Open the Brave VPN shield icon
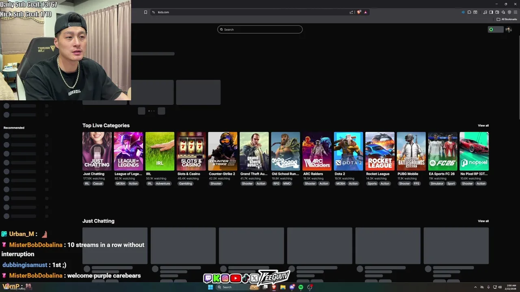Image resolution: width=520 pixels, height=292 pixels. point(509,12)
